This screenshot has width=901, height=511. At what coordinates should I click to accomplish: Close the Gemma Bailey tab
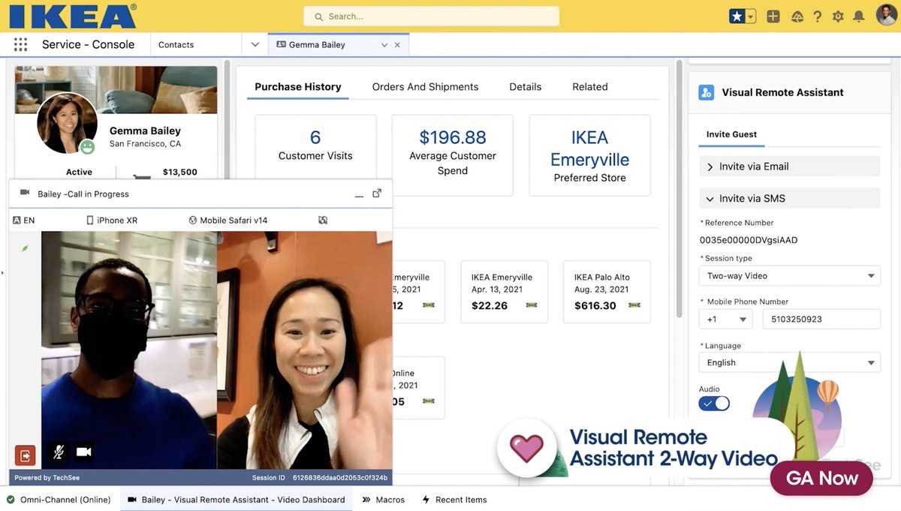click(398, 45)
